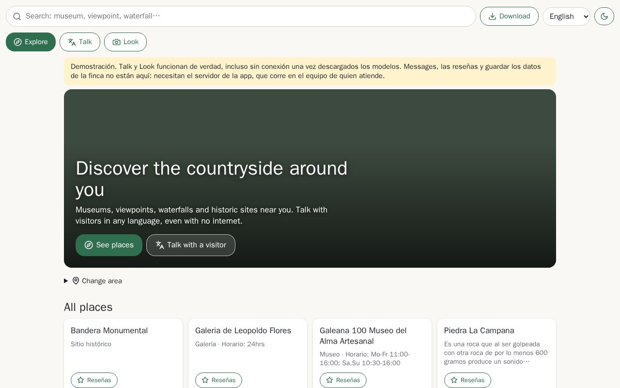Open Galeria de Leopoldo Flores card title
Viewport: 620px width, 388px height.
[243, 331]
